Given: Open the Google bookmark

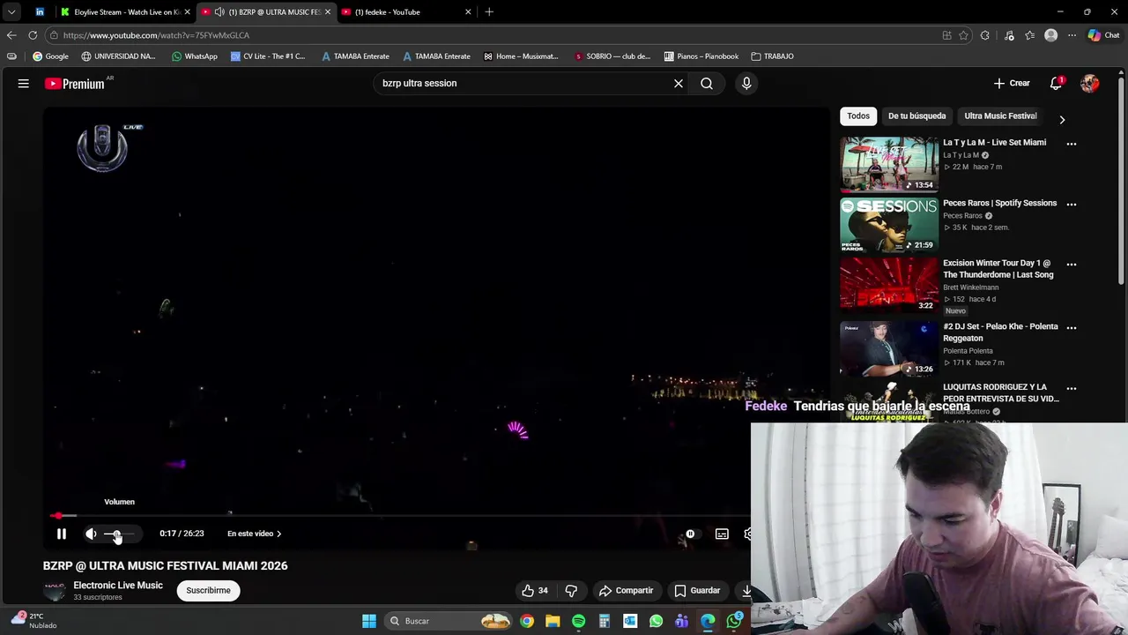Looking at the screenshot, I should pyautogui.click(x=50, y=56).
